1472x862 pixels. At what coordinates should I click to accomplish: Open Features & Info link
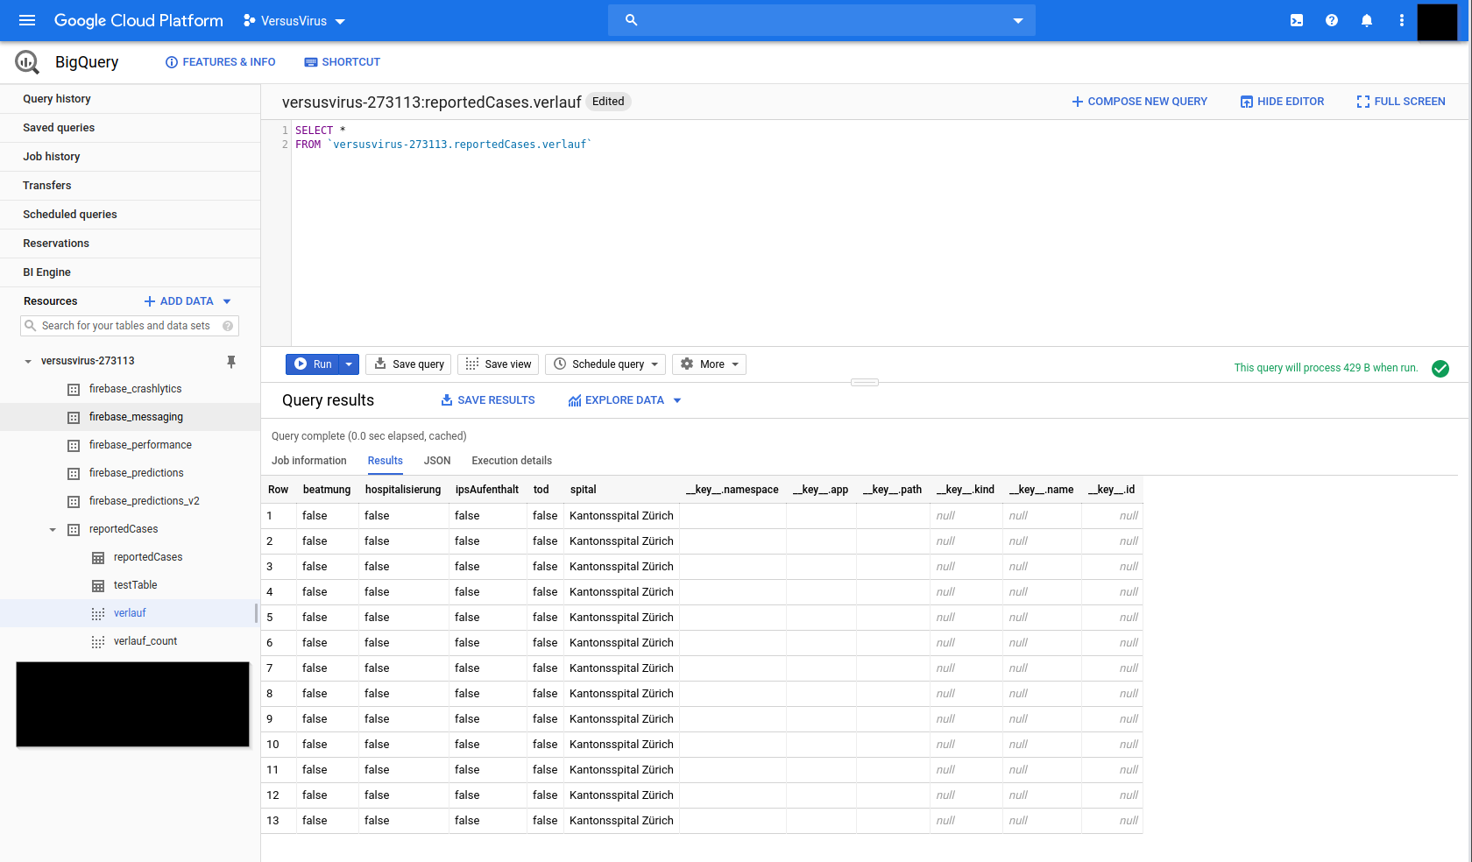point(220,62)
